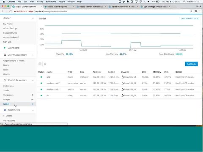Image resolution: width=203 pixels, height=152 pixels.
Task: Click the search magnifier icon above the table
Action: tap(45, 64)
